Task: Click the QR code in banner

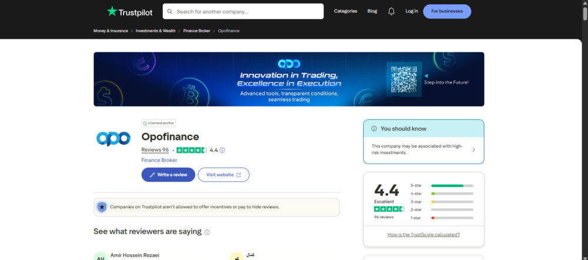Action: [404, 79]
